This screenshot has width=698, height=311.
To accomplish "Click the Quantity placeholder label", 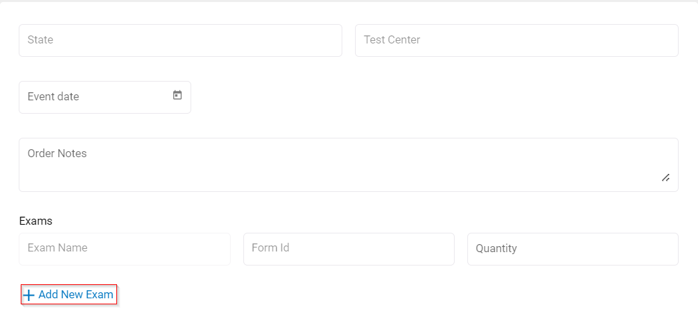I will coord(496,249).
